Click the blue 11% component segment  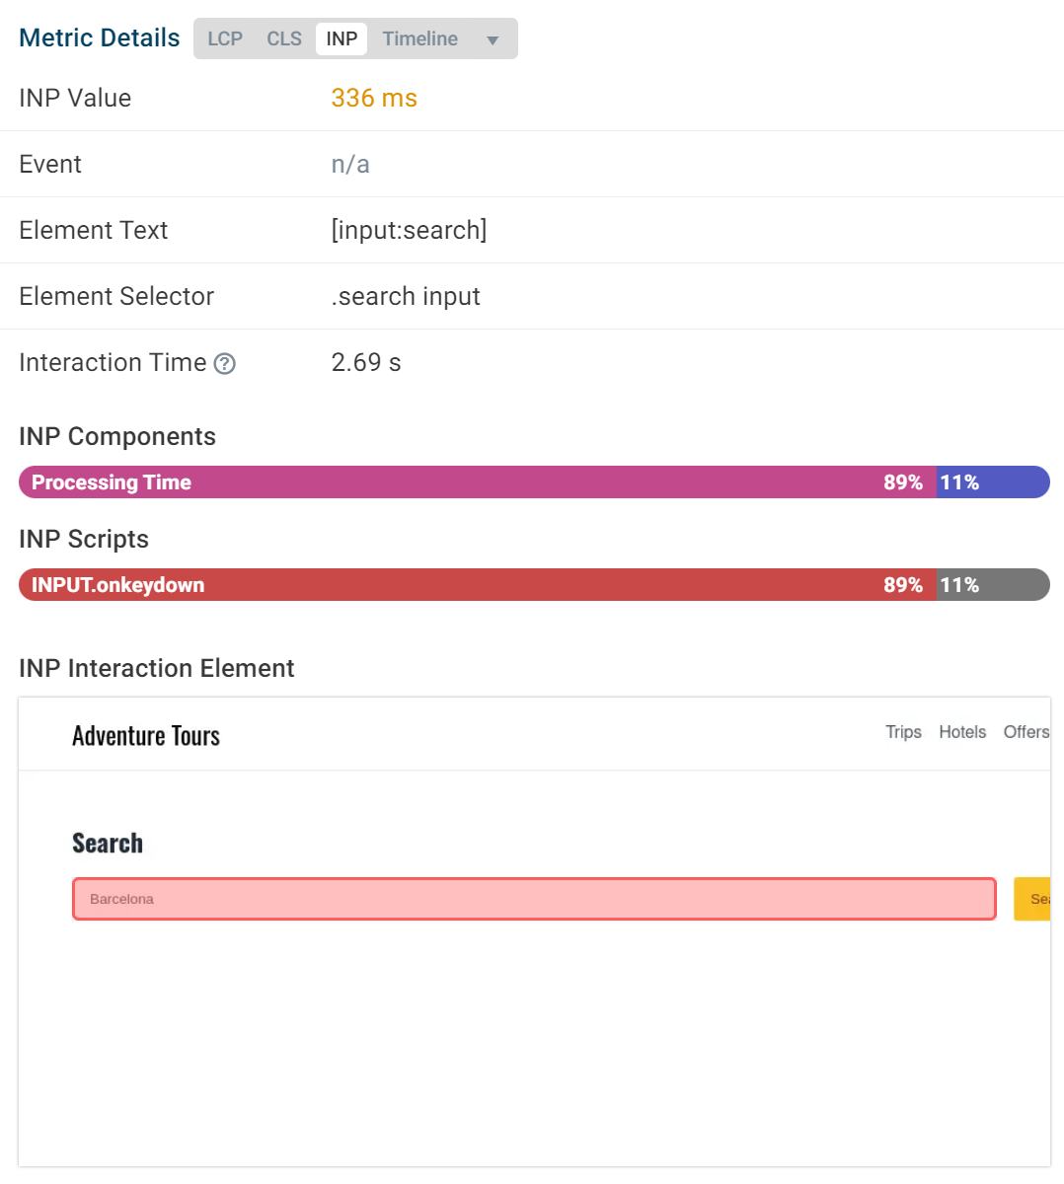[993, 482]
